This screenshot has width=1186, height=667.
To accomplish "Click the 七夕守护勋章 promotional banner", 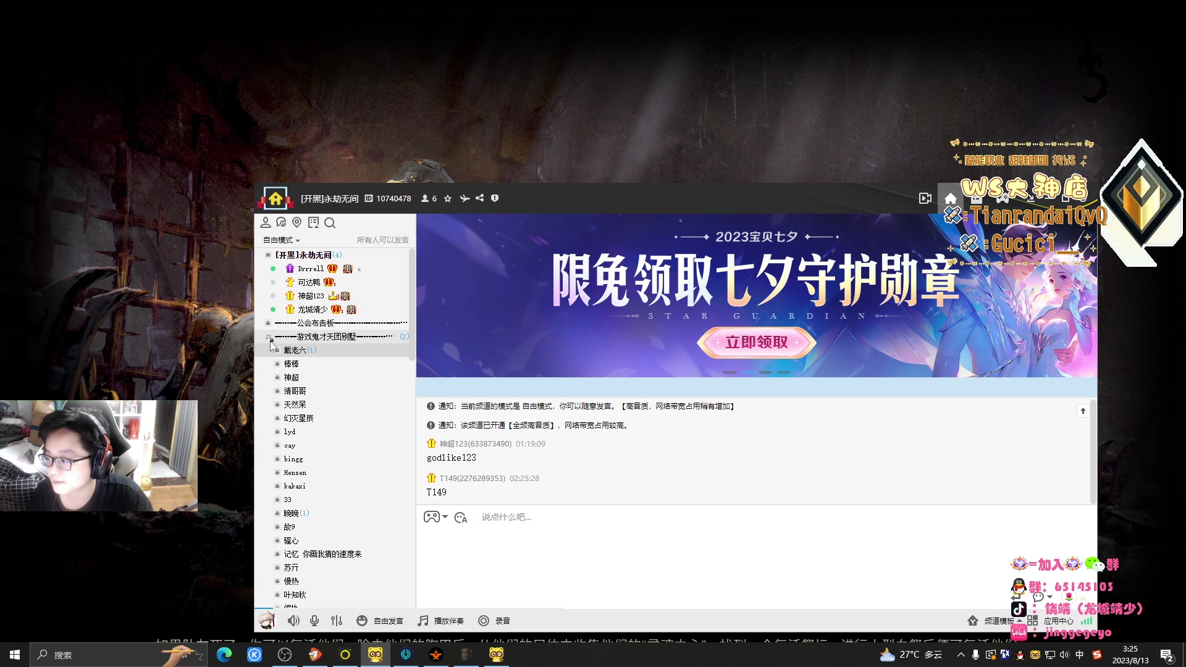I will 756,295.
